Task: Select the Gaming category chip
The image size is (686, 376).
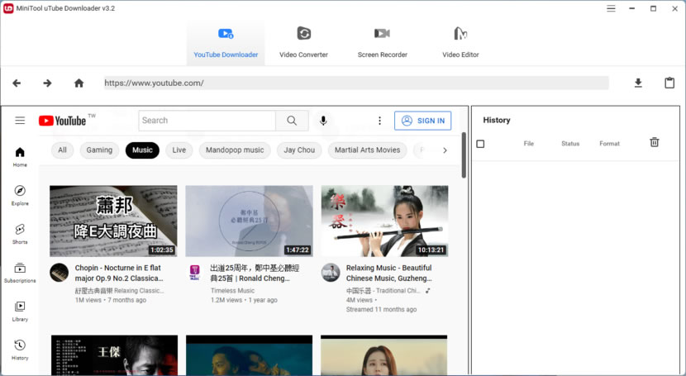Action: tap(99, 150)
